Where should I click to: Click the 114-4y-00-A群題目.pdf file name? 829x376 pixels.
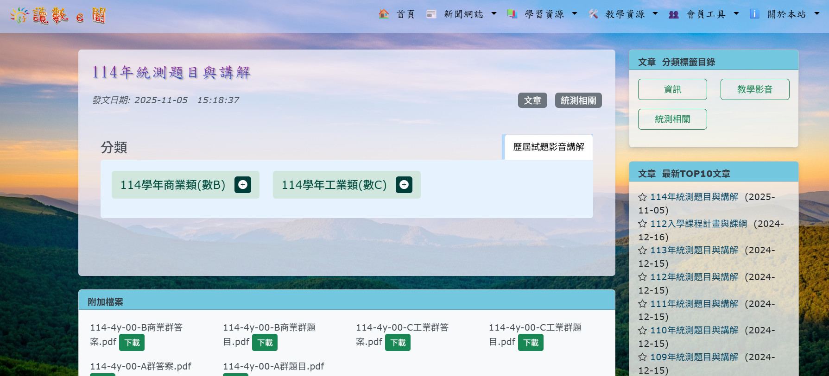point(273,366)
